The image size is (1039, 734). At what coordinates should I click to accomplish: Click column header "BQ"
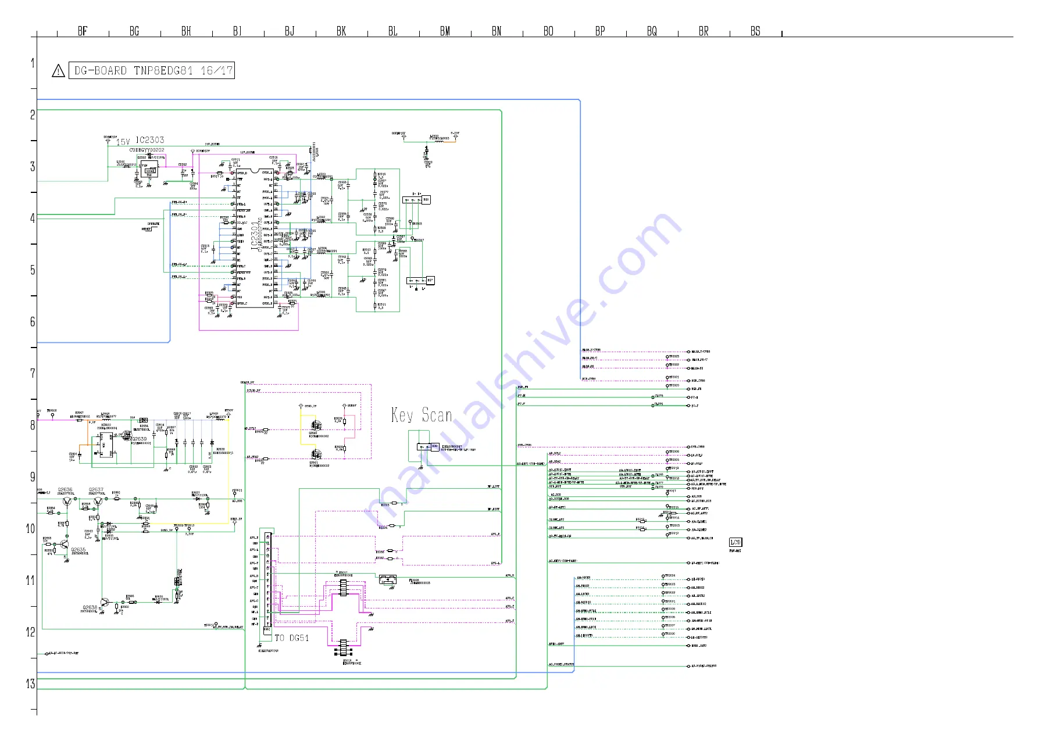pyautogui.click(x=652, y=31)
